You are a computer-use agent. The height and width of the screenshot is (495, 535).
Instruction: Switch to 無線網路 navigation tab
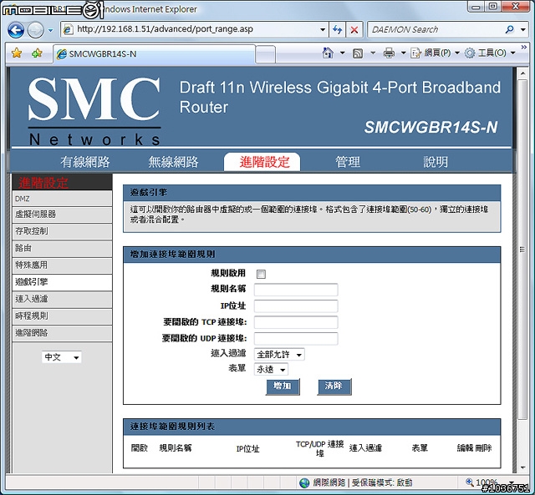(x=173, y=162)
